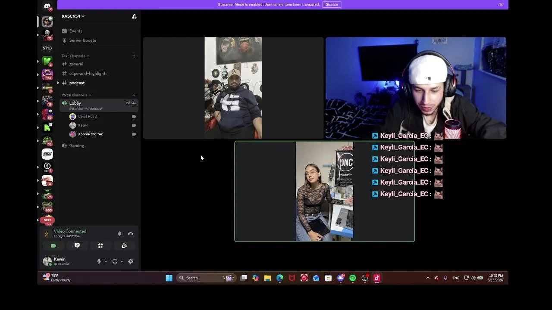Create a new voice channel with plus icon

coord(134,95)
